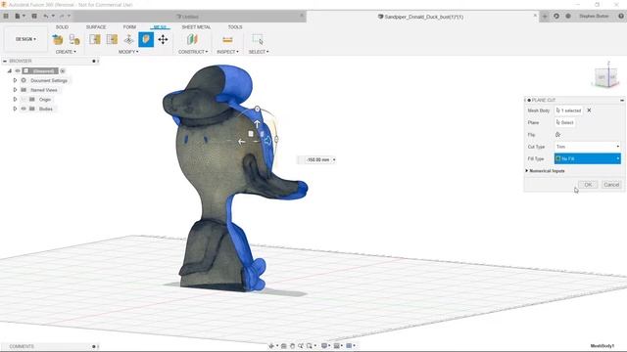Screen dimensions: 627x352
Task: Click the Look At icon
Action: click(x=283, y=346)
